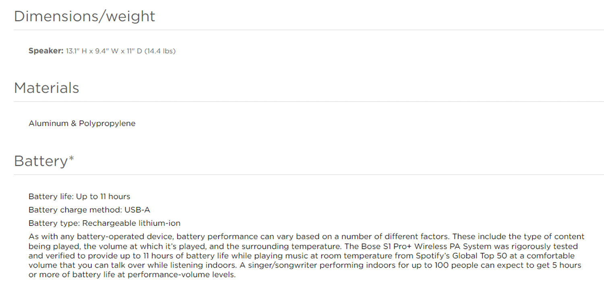The height and width of the screenshot is (291, 604).
Task: Click the Battery charge method line
Action: pyautogui.click(x=89, y=210)
